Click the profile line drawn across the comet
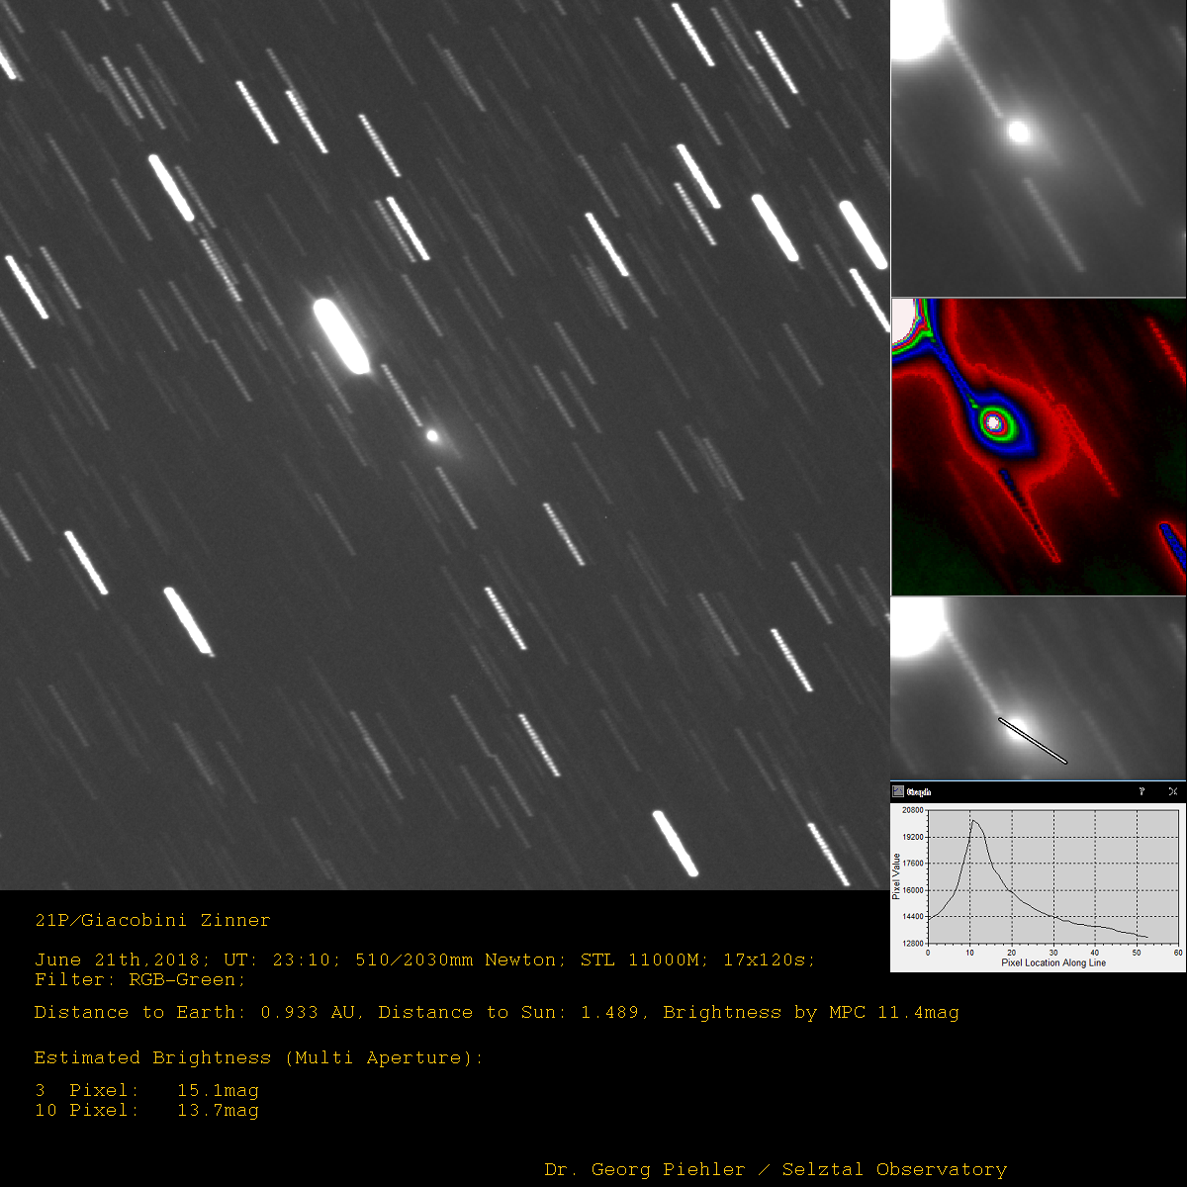 click(x=1033, y=741)
